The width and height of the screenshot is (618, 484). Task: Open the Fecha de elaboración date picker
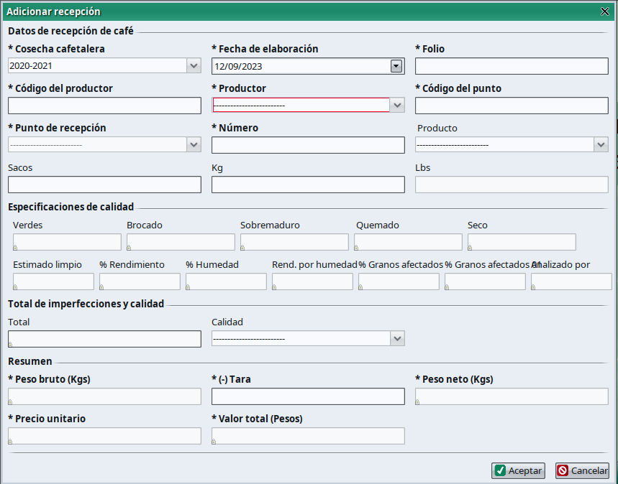[x=396, y=66]
